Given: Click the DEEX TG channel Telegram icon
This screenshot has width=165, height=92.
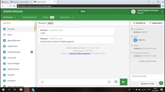Looking at the screenshot, I should [135, 40].
